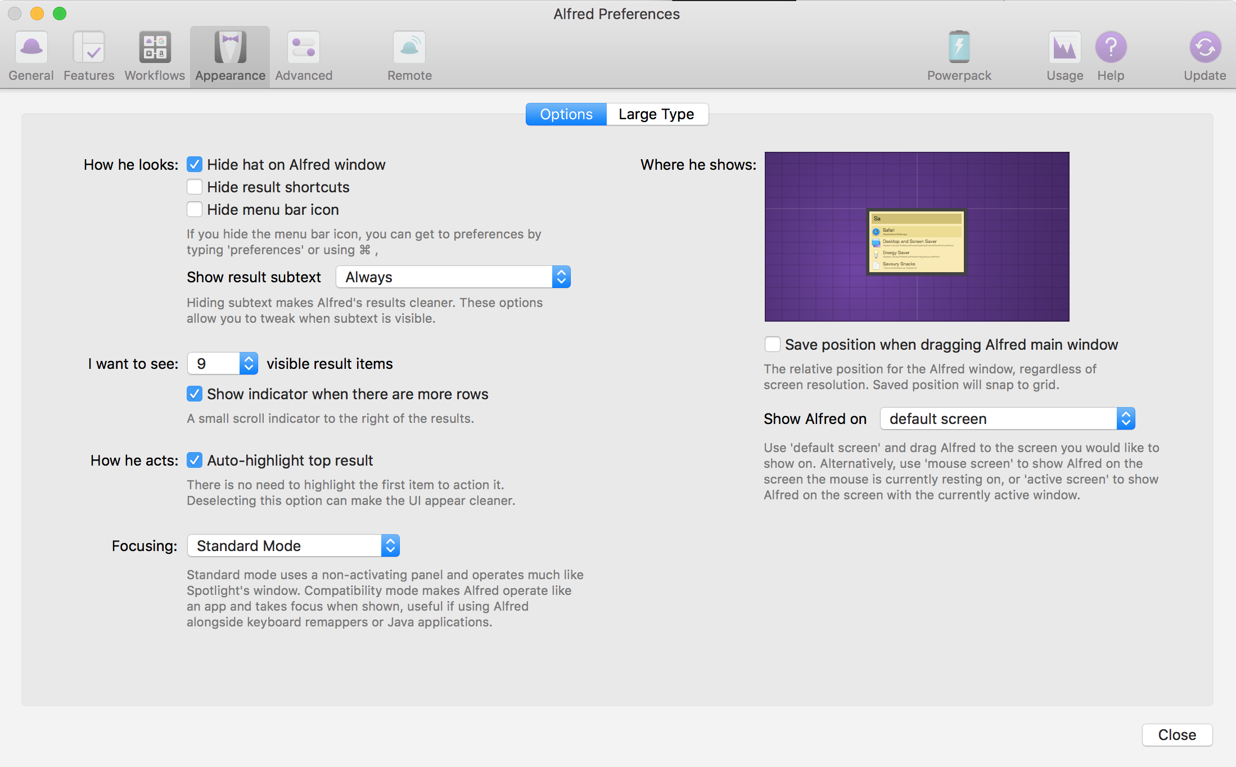Open the Usage graph icon
Viewport: 1236px width, 767px height.
1064,48
